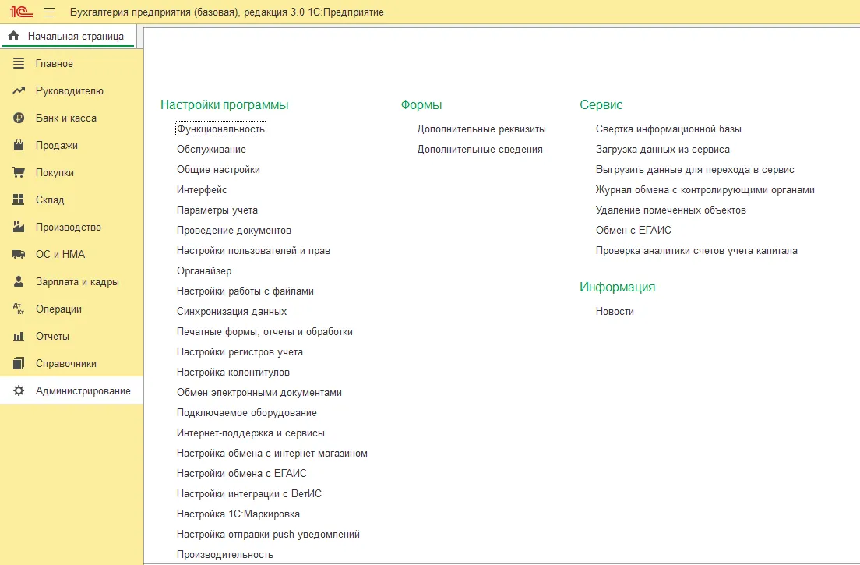
Task: Click the Производство factory icon
Action: tap(19, 227)
